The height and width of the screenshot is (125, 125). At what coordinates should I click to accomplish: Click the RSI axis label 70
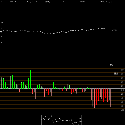(x=2, y=29)
